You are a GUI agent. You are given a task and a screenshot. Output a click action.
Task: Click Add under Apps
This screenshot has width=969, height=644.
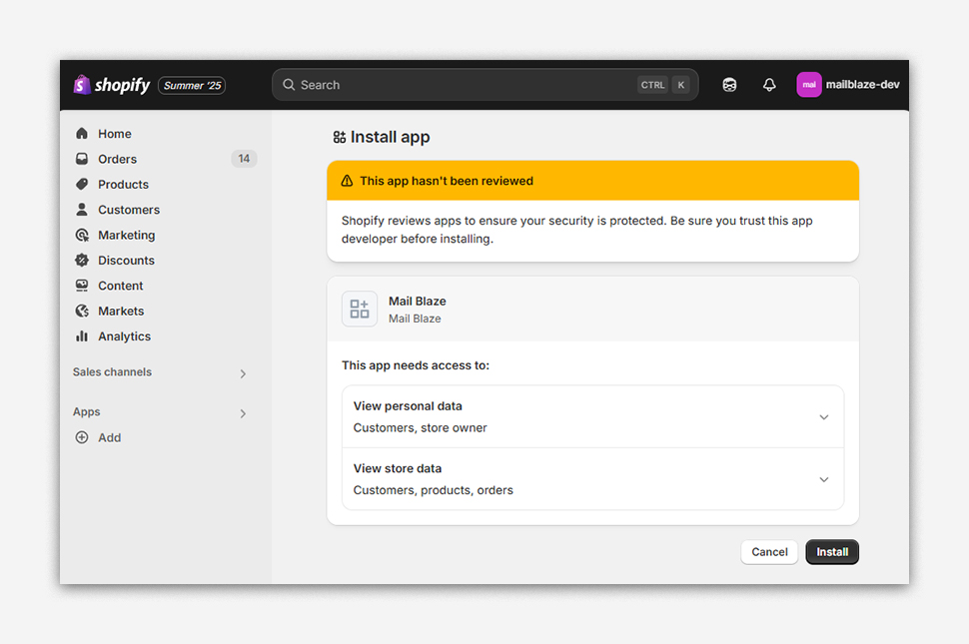[x=109, y=437]
